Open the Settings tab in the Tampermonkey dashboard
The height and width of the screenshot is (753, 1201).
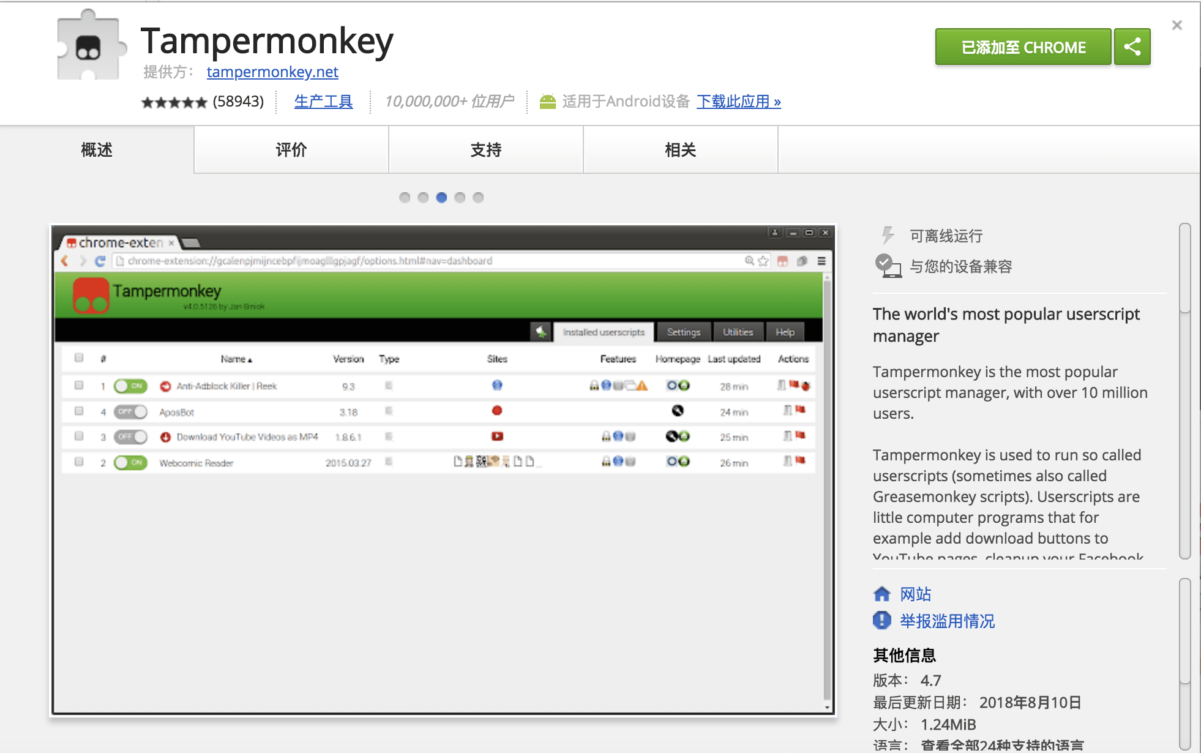(684, 332)
